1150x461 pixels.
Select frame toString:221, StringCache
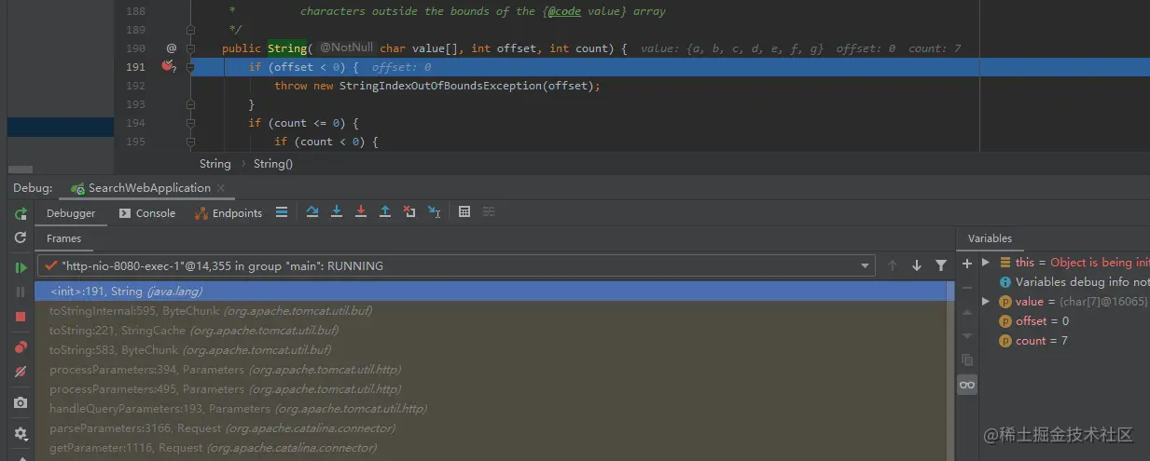coord(492,331)
